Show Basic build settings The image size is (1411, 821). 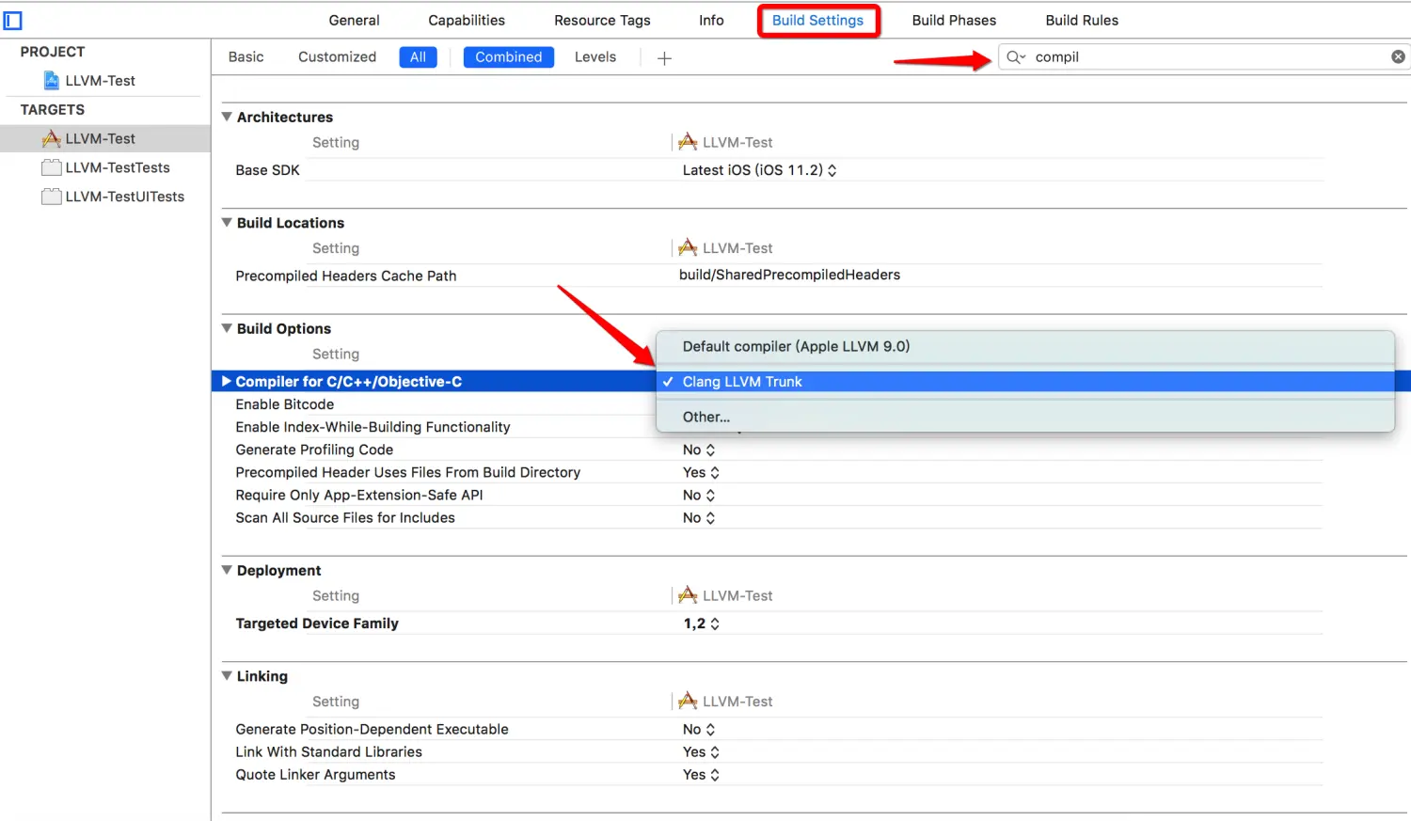pos(246,57)
